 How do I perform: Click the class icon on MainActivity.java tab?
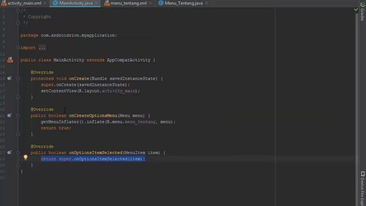55,3
